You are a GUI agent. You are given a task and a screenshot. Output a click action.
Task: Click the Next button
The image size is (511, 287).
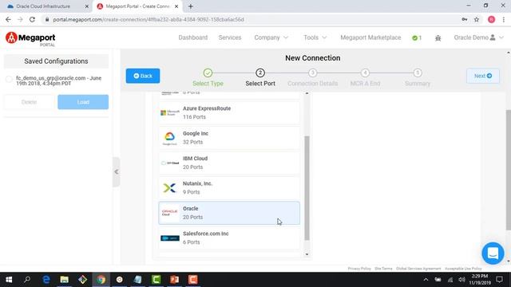pyautogui.click(x=483, y=76)
